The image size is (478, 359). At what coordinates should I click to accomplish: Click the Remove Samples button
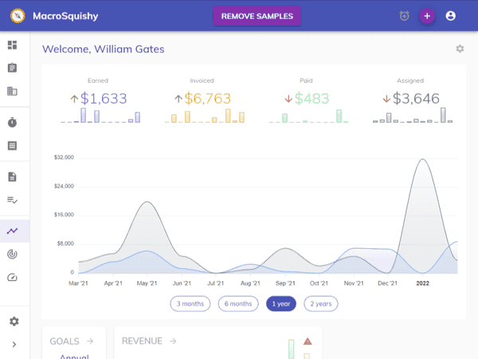257,16
